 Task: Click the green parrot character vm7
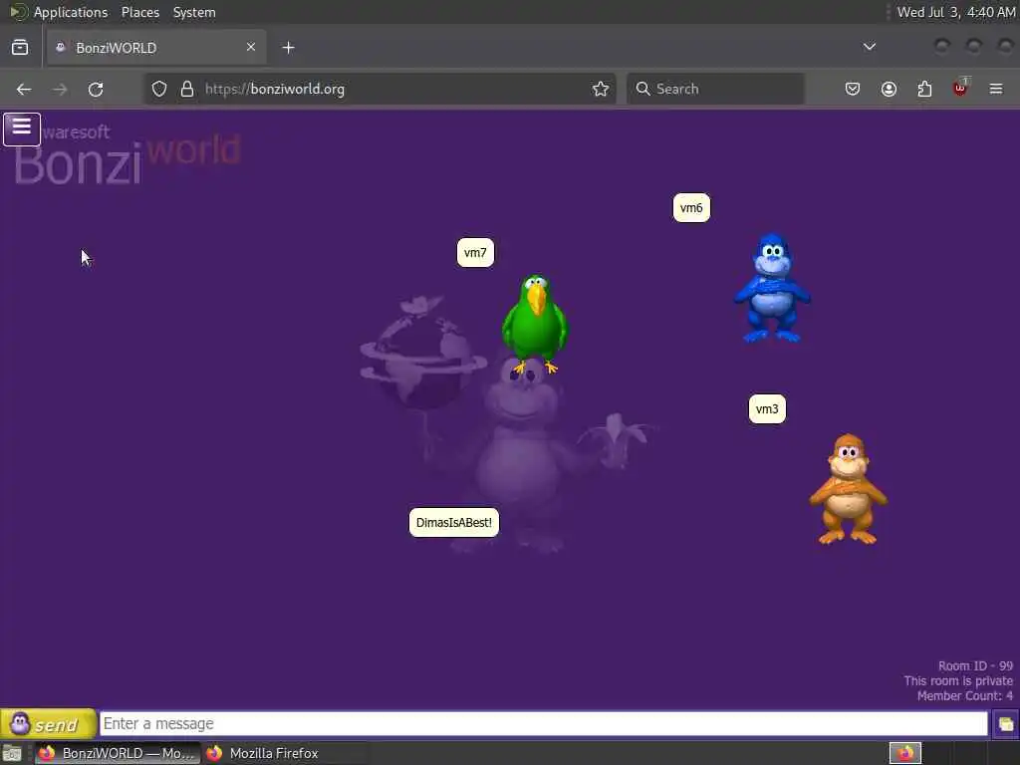pyautogui.click(x=535, y=324)
